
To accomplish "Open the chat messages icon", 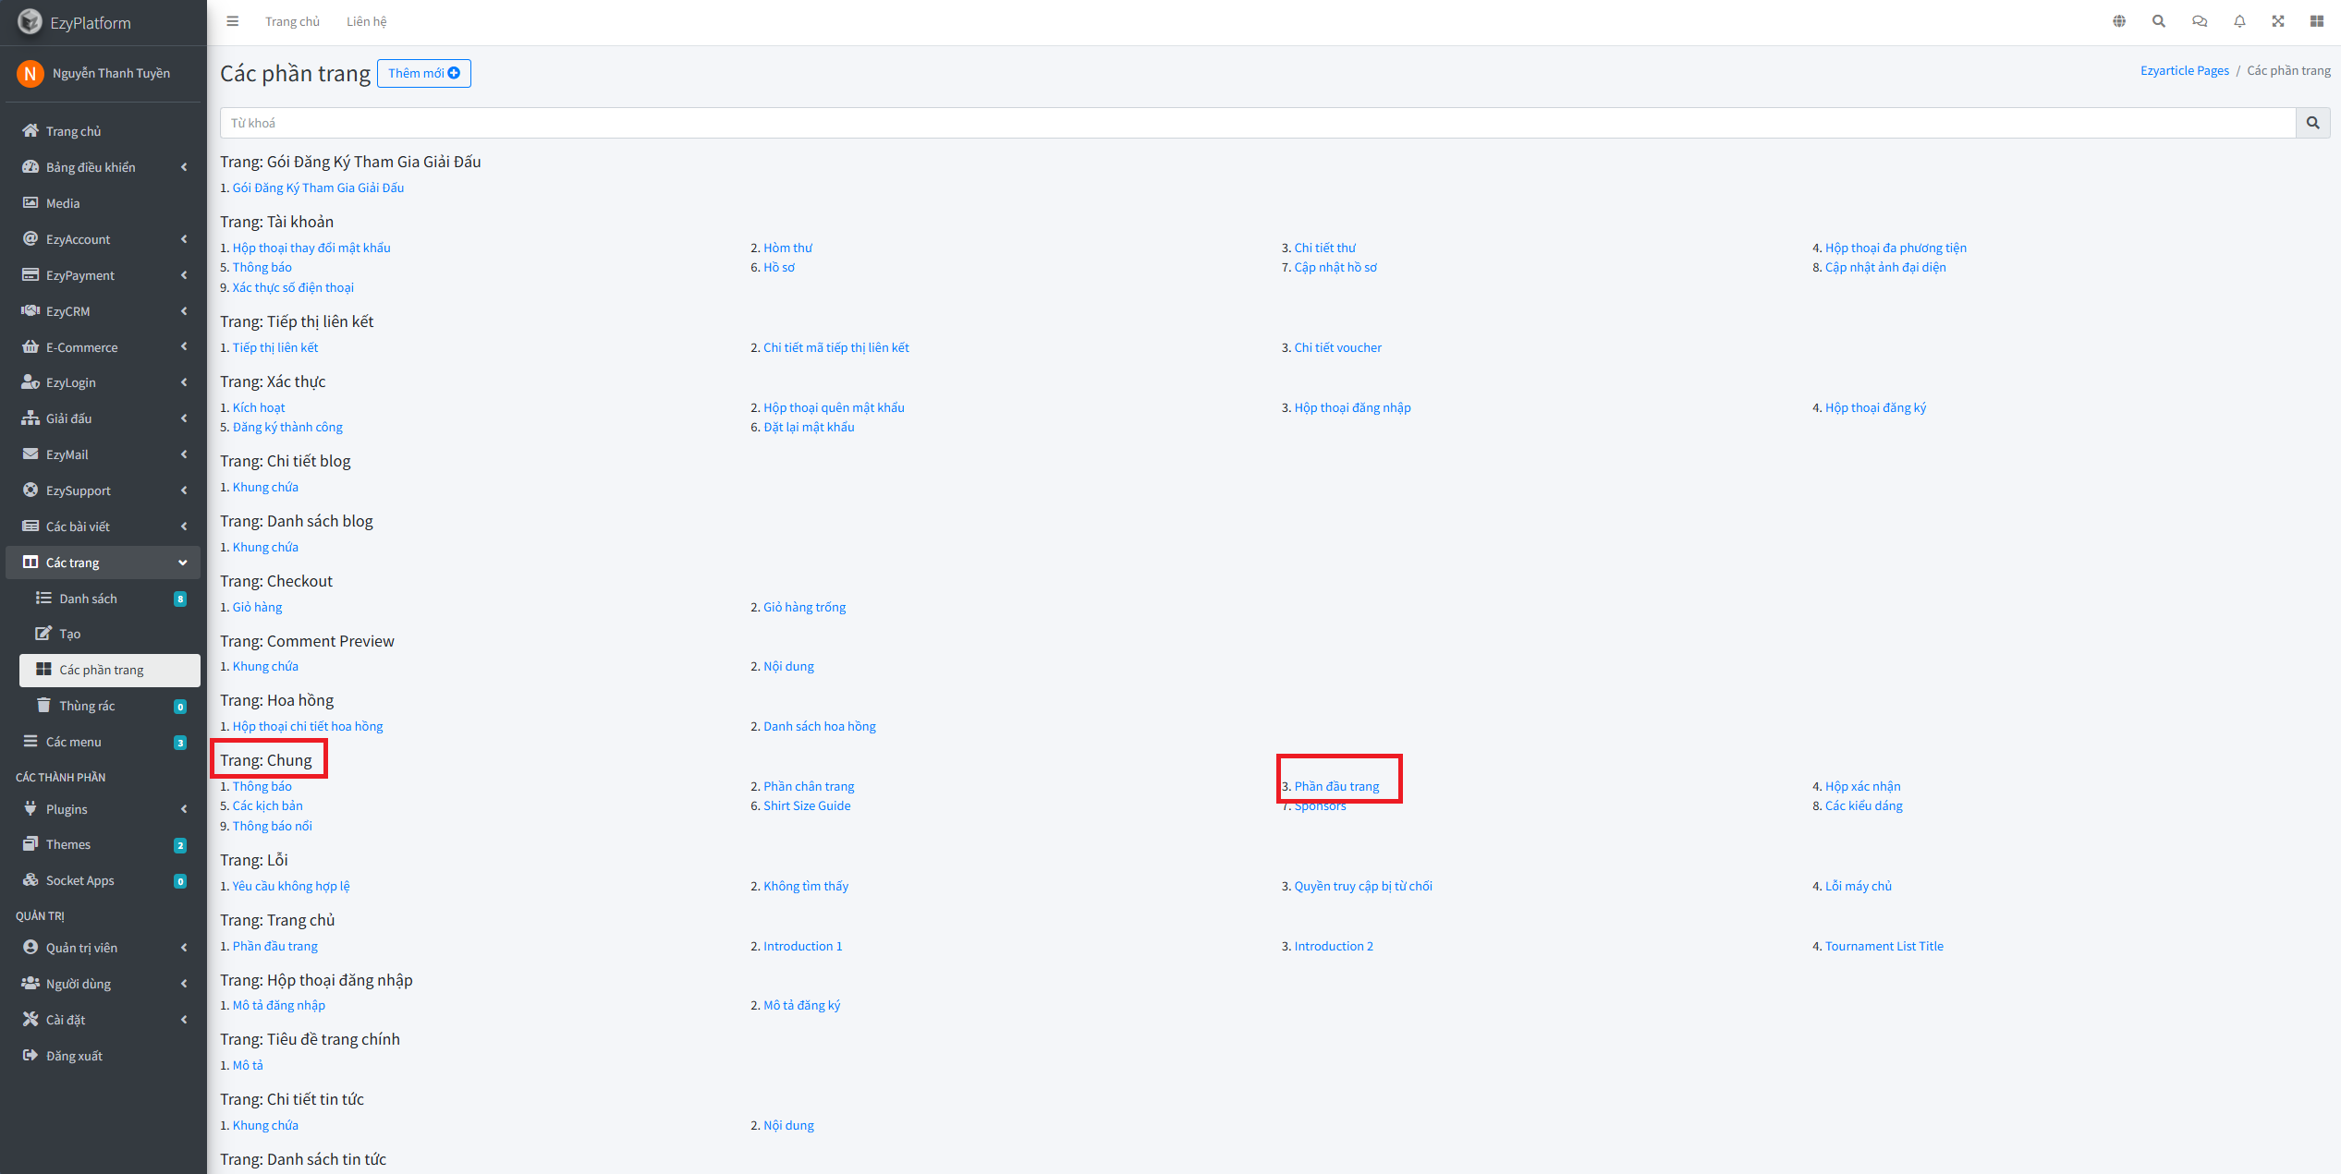I will (x=2200, y=21).
